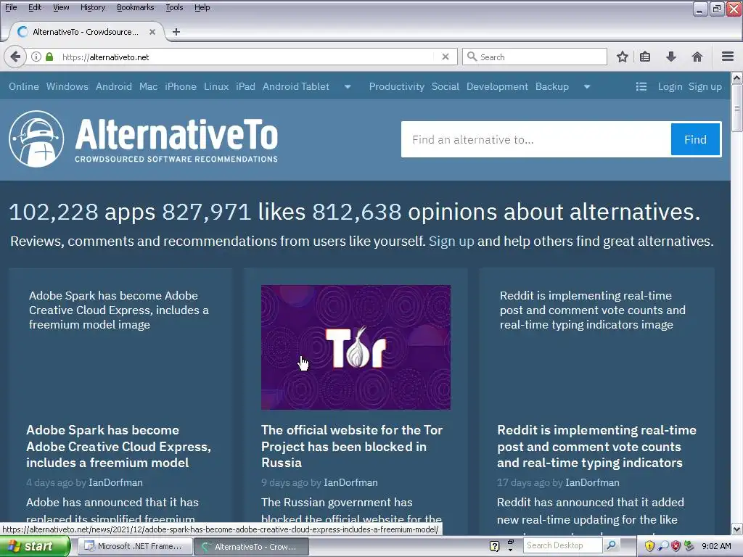
Task: Click the network tray icon beside the clock
Action: click(x=689, y=546)
